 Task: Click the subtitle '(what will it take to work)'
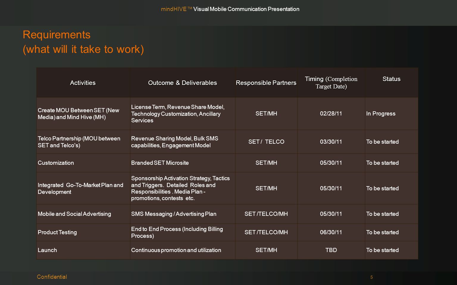83,49
